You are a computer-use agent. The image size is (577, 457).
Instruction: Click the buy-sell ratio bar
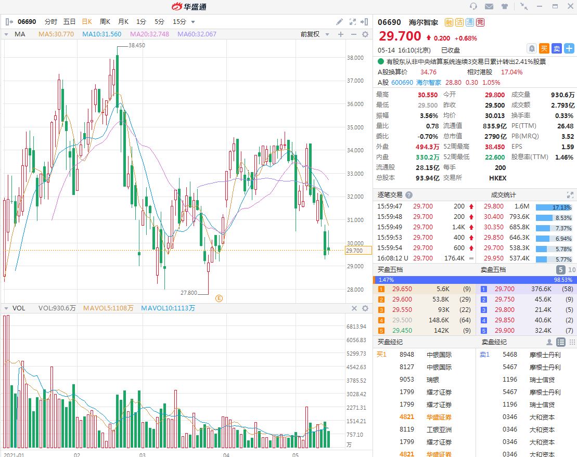[x=475, y=280]
